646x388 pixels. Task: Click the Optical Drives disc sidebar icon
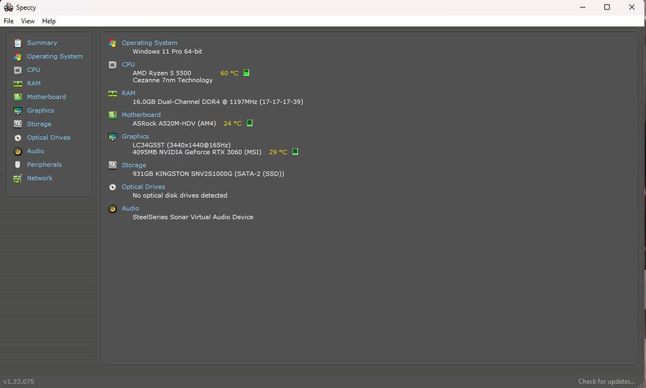pos(17,138)
